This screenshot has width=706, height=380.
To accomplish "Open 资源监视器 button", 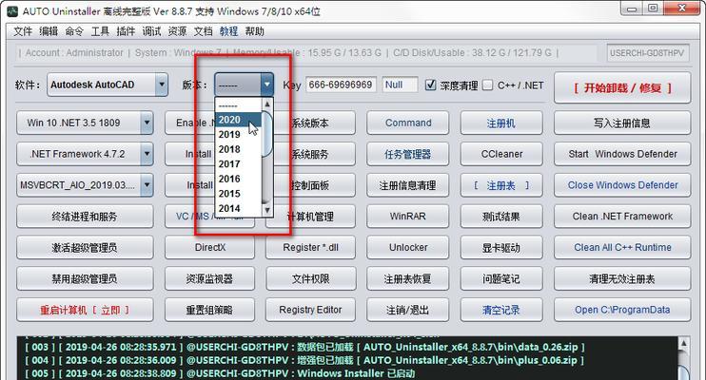I will click(x=210, y=278).
